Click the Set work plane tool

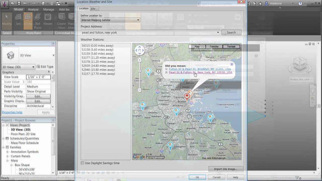[x=18, y=20]
